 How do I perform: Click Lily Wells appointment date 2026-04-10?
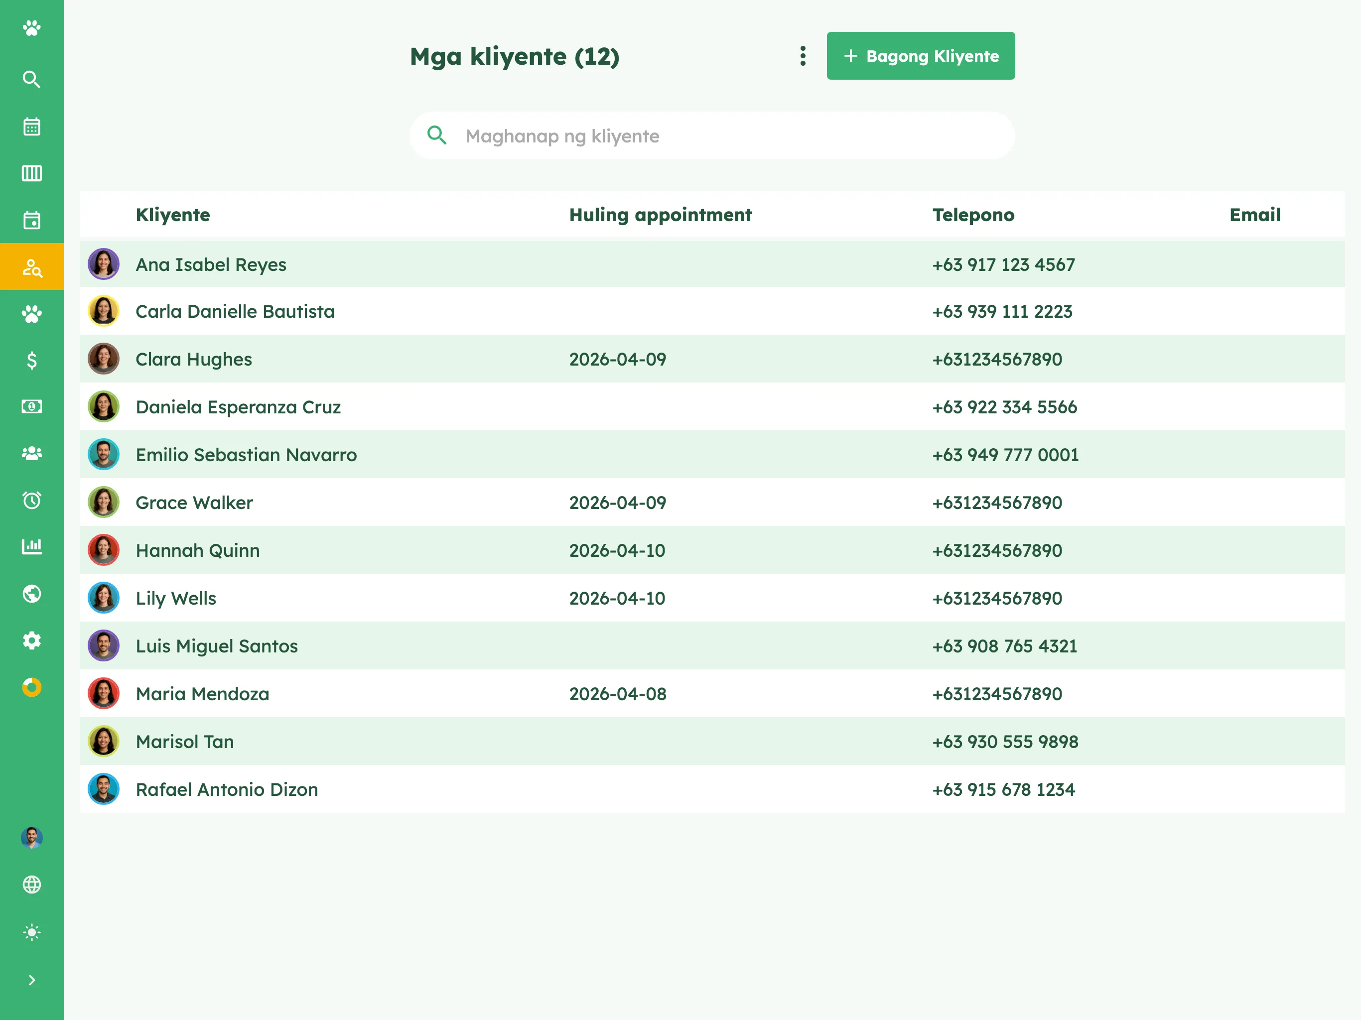point(617,599)
